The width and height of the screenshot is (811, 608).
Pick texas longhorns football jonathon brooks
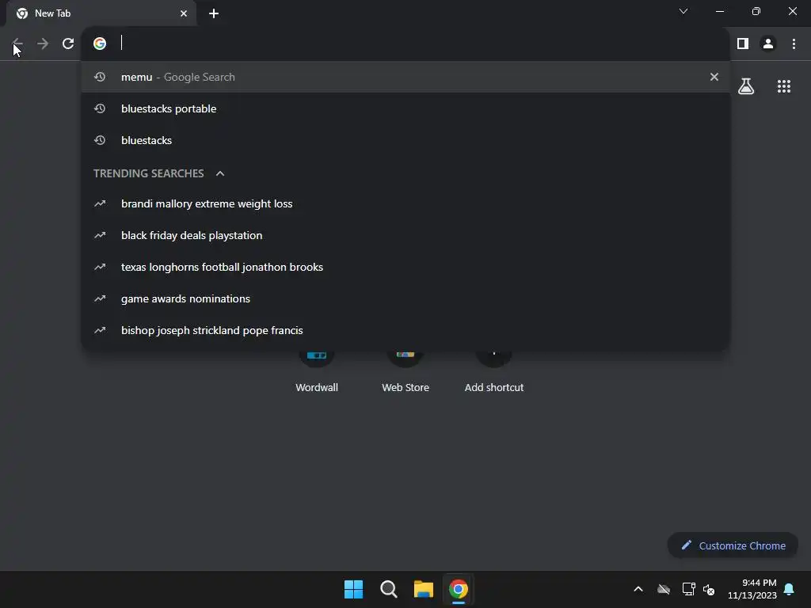(x=405, y=267)
